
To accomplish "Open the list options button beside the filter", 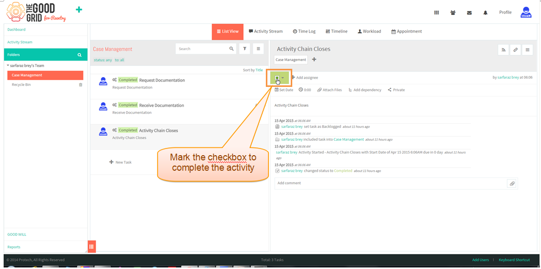I will [259, 49].
